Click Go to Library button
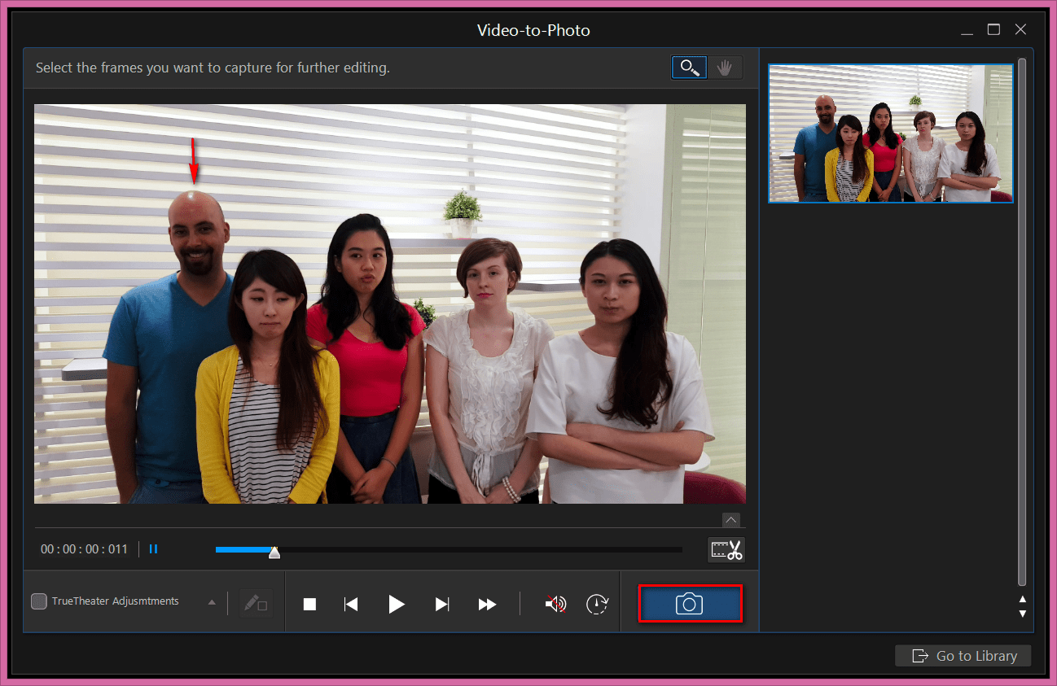Screen dimensions: 1057x686 pyautogui.click(x=963, y=656)
